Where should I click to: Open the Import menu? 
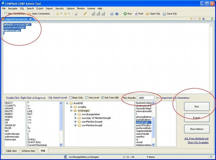49,8
